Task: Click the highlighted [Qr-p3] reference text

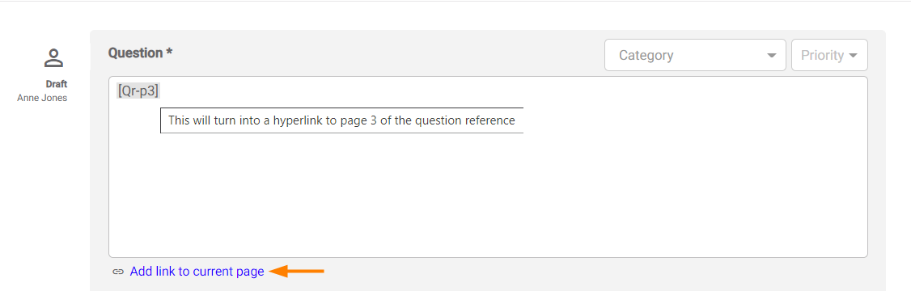Action: point(138,91)
